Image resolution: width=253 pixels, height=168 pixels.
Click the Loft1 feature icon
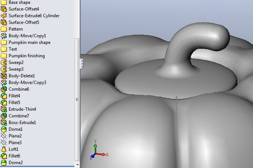4,149
